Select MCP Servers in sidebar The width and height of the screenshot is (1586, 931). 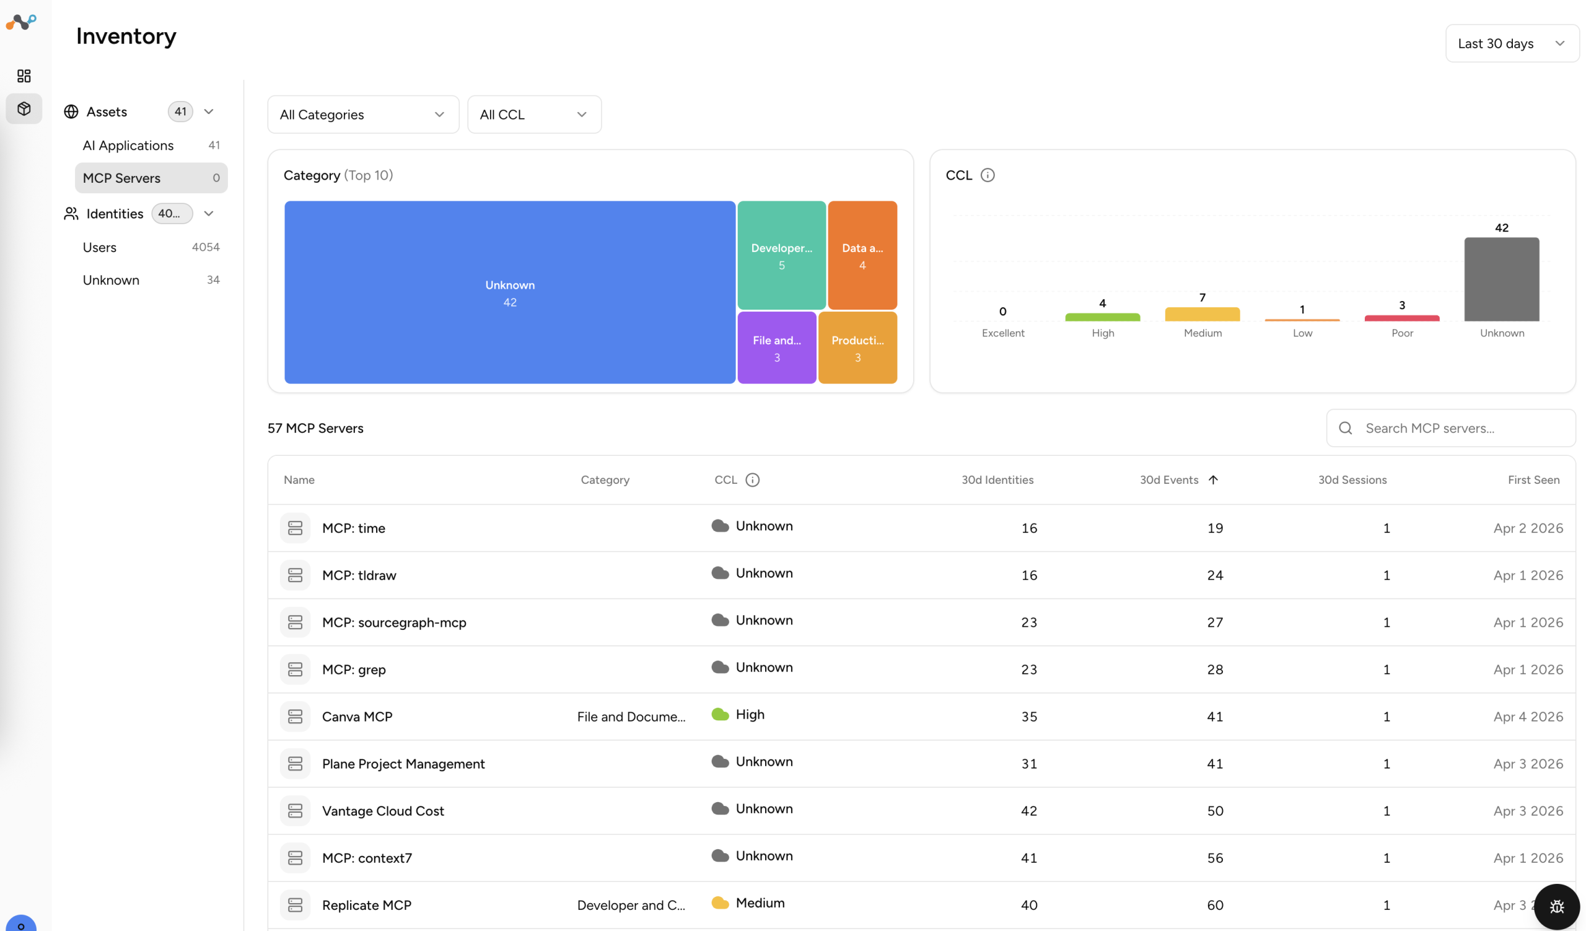tap(151, 178)
